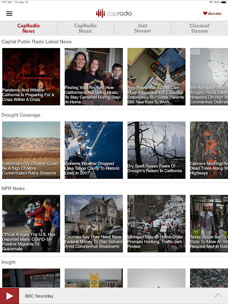Open the Classical Stream tab

(199, 28)
